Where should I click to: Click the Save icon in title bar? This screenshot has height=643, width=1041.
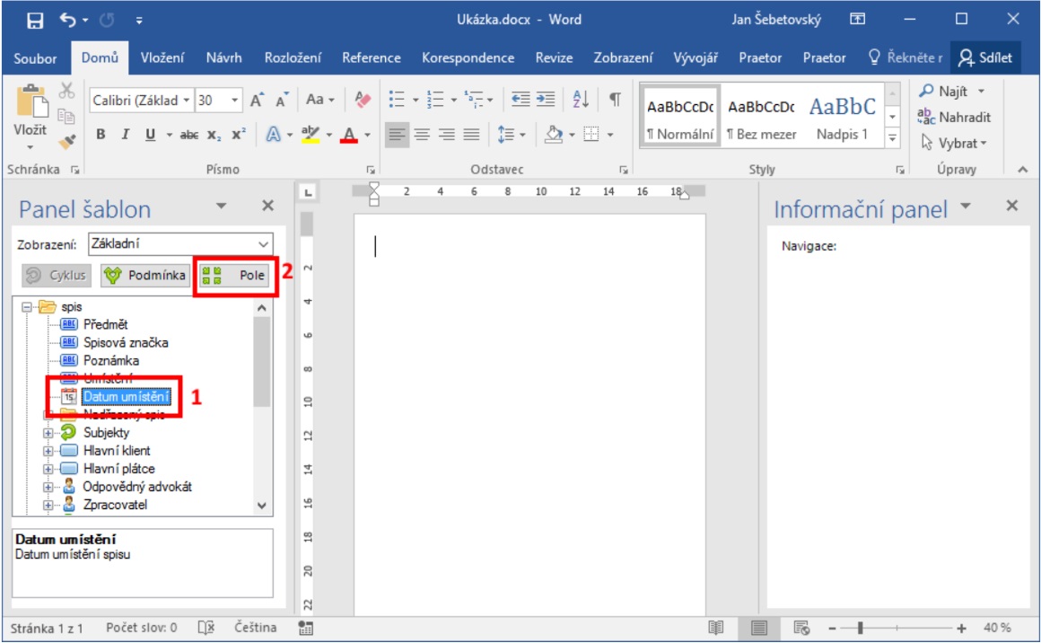pyautogui.click(x=34, y=19)
